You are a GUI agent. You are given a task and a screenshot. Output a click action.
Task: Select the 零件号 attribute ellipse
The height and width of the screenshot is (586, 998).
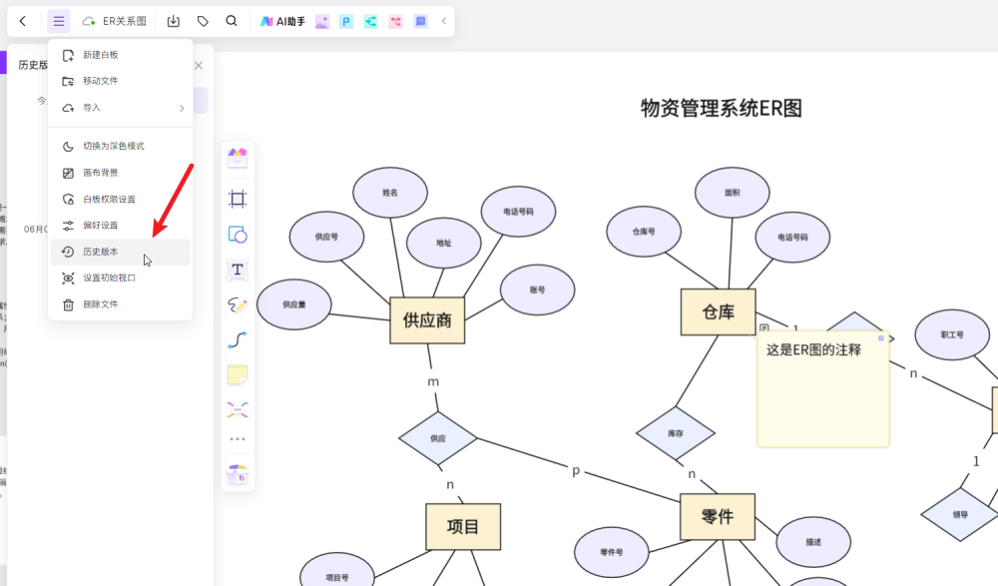[611, 552]
